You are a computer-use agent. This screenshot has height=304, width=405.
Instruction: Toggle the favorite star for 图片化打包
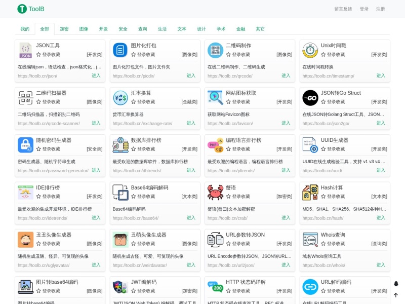coord(134,55)
